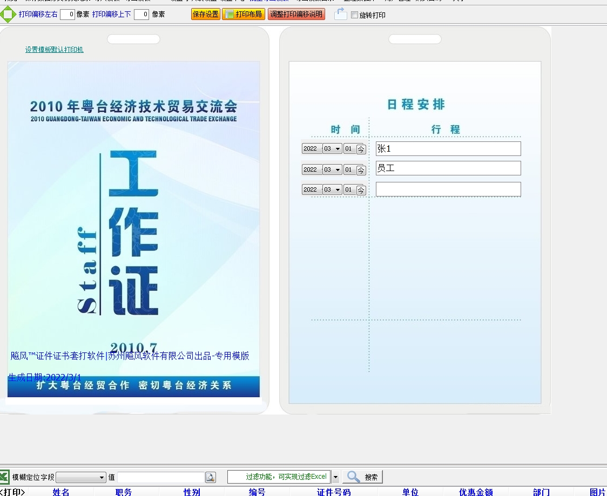This screenshot has height=496, width=607.
Task: Click the lookup icon beside the value field
Action: 211,477
